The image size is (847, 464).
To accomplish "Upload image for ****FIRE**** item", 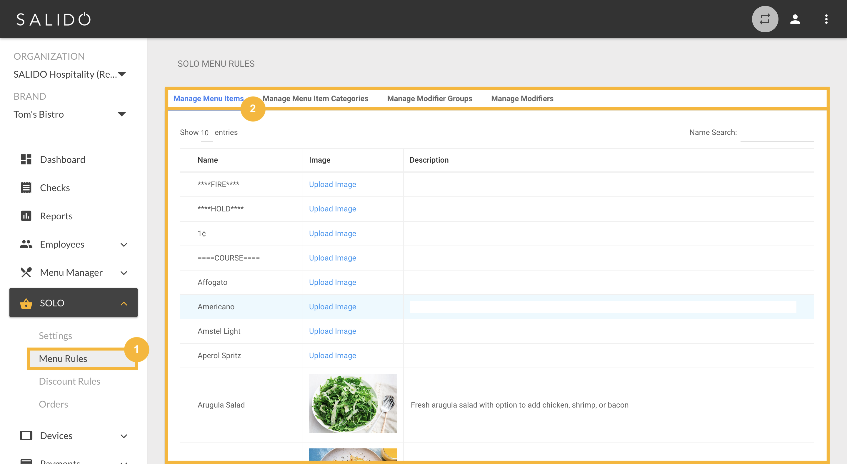I will pos(332,184).
